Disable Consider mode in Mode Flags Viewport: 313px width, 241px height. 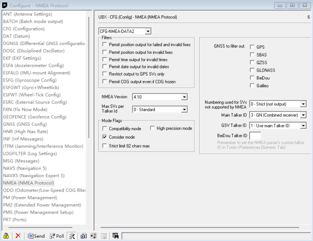pos(105,136)
